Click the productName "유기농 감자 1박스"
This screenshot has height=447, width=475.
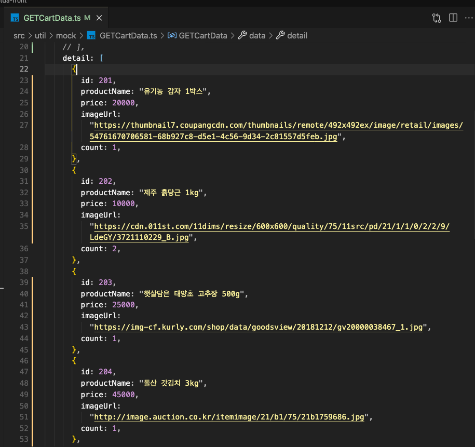pos(173,91)
